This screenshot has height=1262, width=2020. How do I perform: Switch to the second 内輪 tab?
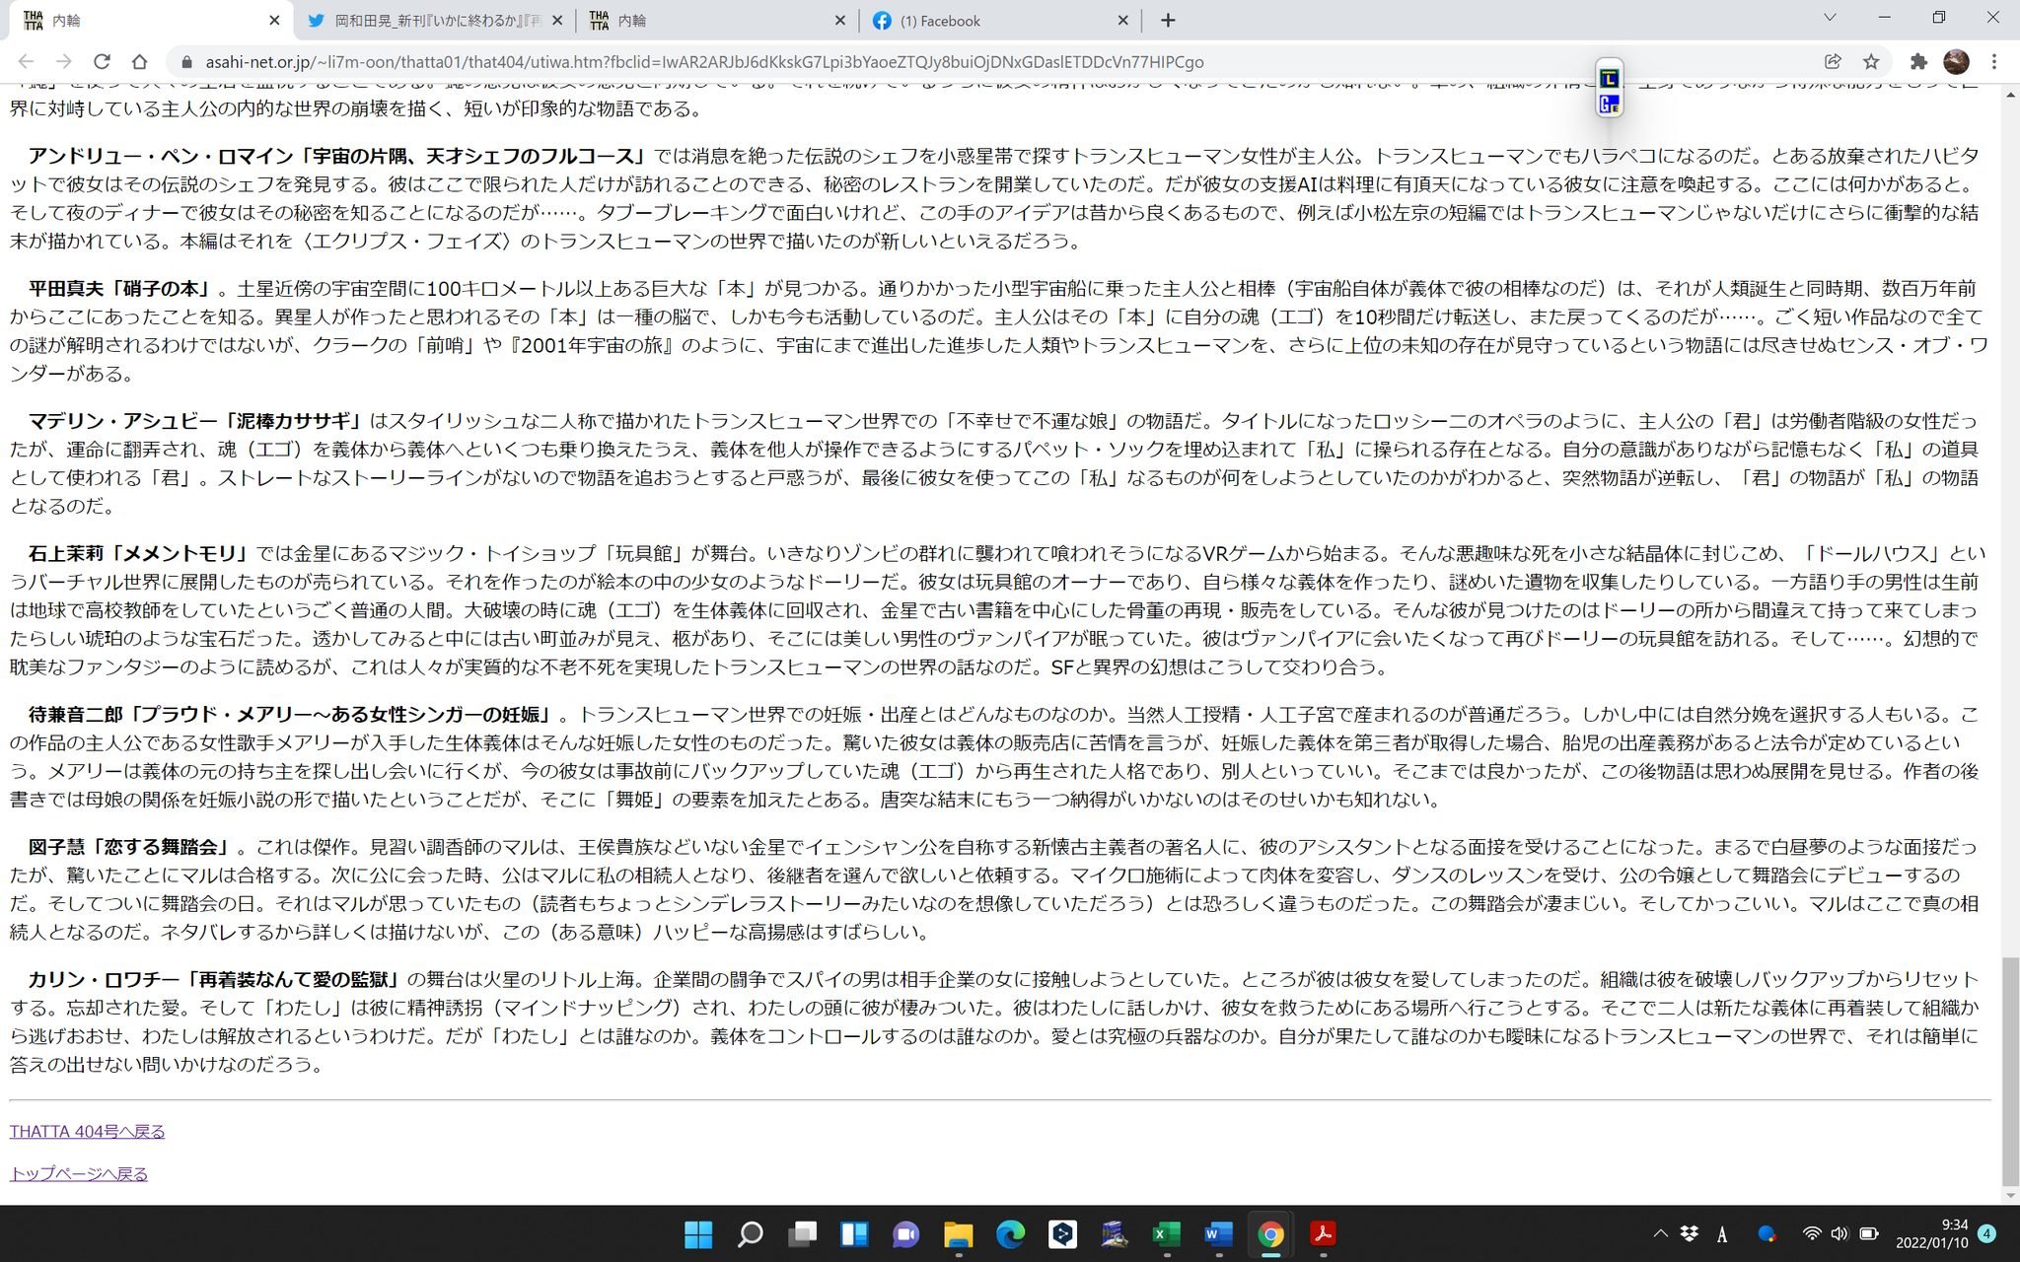click(717, 20)
